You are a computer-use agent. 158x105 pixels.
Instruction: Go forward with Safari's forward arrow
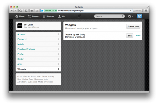[15, 10]
